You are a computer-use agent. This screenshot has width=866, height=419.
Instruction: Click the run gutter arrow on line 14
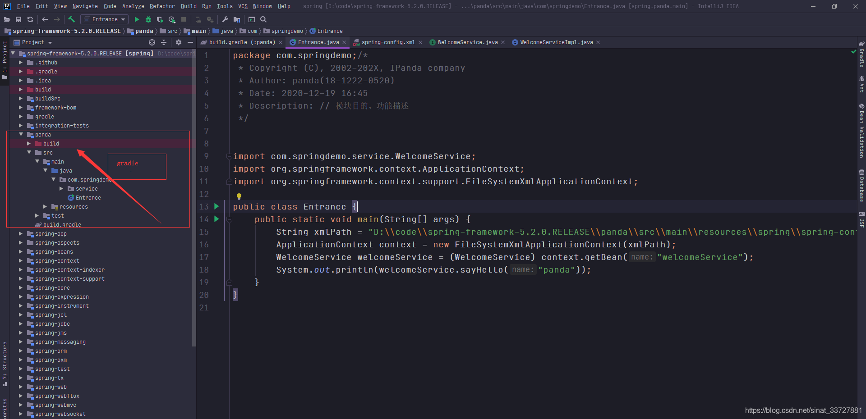point(216,219)
